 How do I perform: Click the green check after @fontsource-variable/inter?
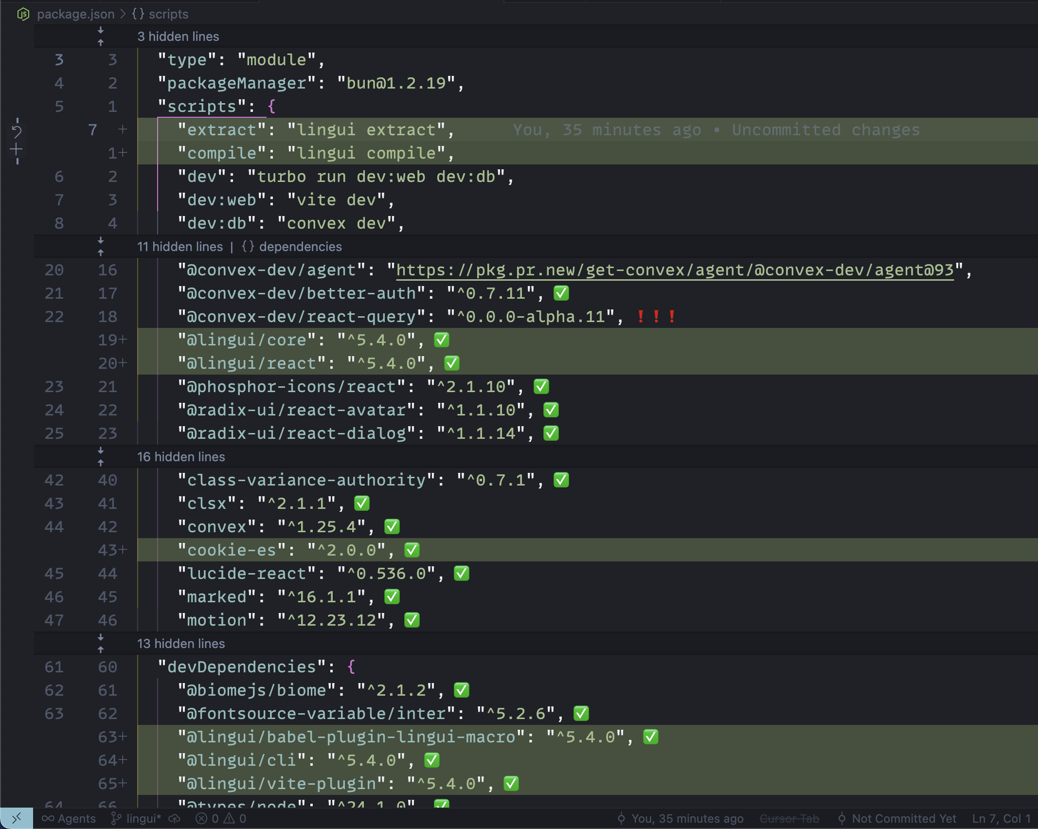point(581,714)
